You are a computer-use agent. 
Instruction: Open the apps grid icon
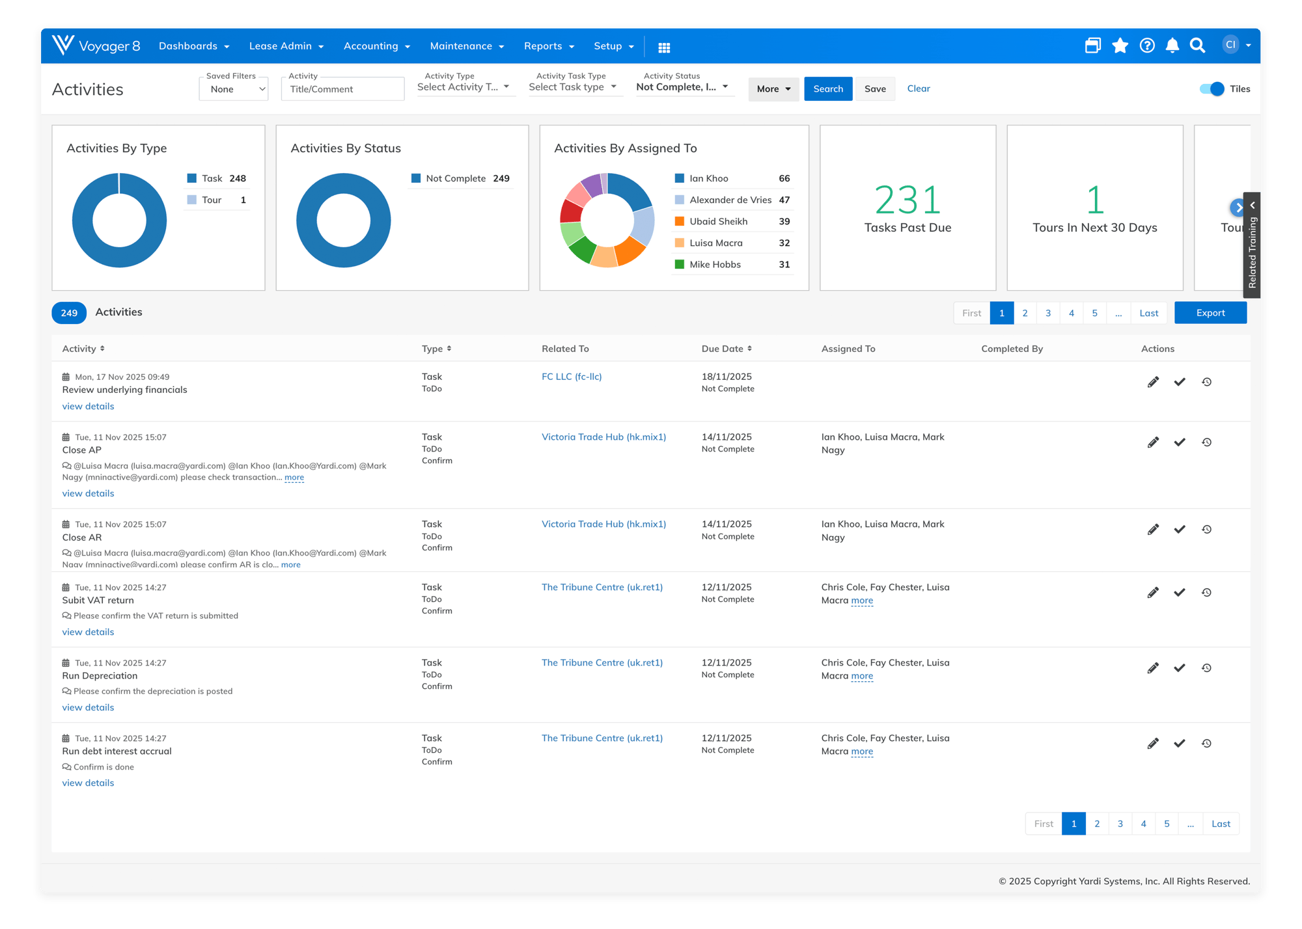[664, 47]
